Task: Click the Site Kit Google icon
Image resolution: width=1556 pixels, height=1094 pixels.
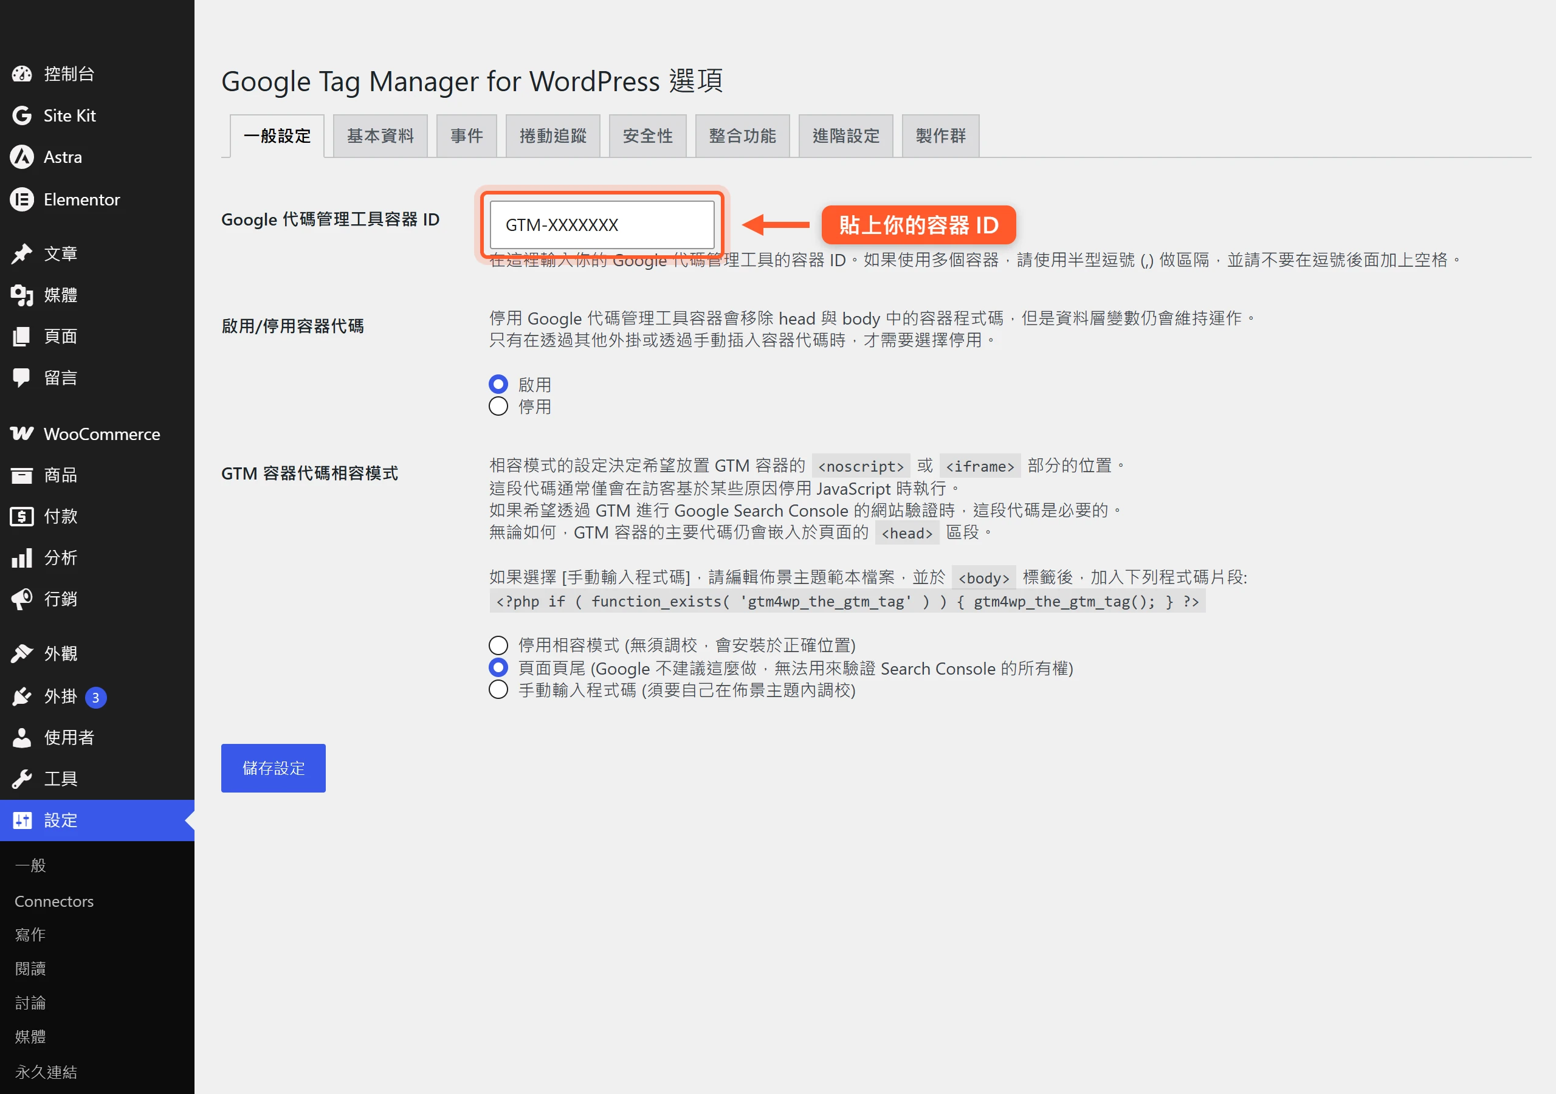Action: click(22, 115)
